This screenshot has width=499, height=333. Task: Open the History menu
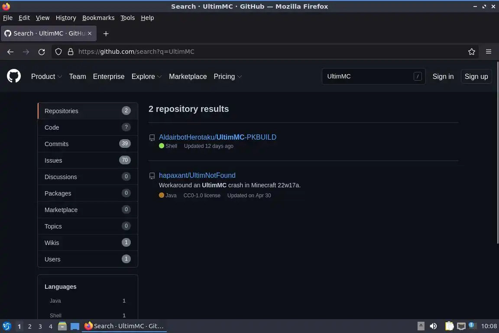click(66, 18)
